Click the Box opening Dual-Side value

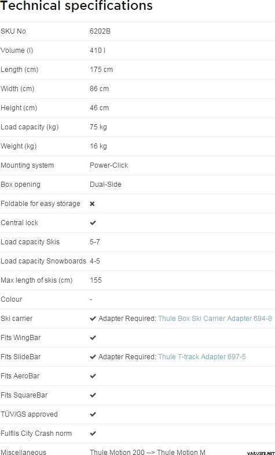pos(105,185)
